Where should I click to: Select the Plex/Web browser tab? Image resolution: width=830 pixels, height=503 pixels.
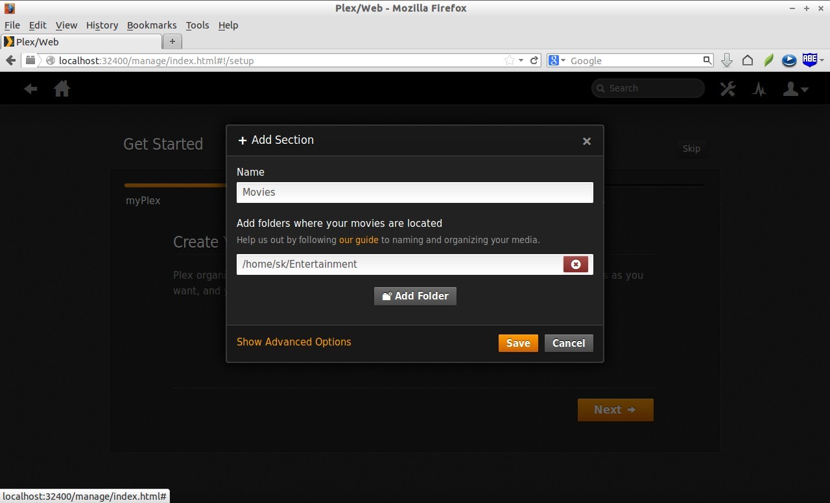click(x=81, y=41)
